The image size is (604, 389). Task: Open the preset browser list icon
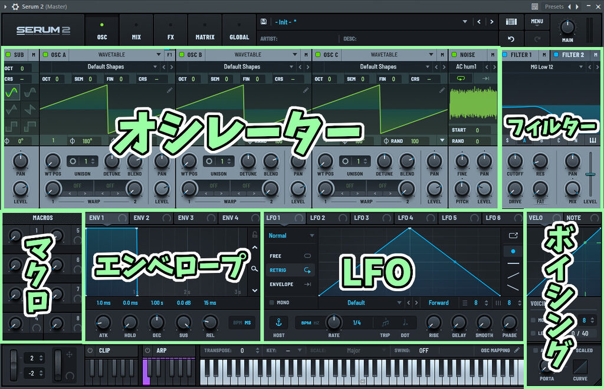pyautogui.click(x=511, y=22)
